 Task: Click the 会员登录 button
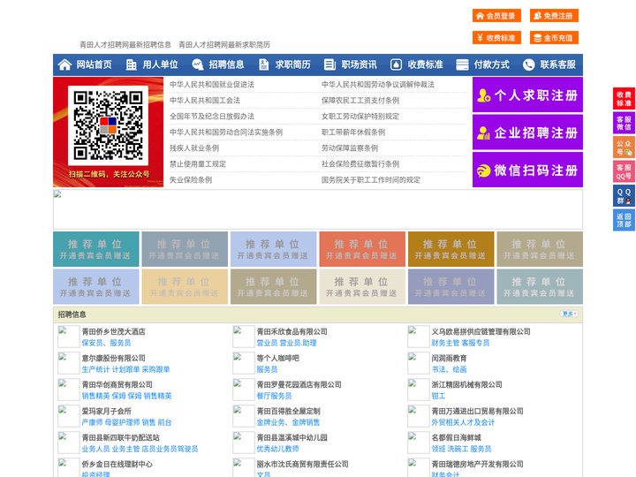coord(496,16)
